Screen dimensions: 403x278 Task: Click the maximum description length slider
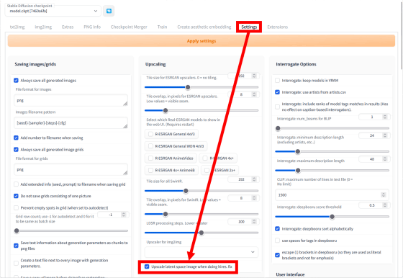[x=332, y=170]
